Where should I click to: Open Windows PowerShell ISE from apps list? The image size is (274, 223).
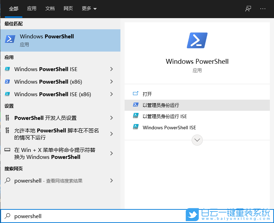[46, 69]
